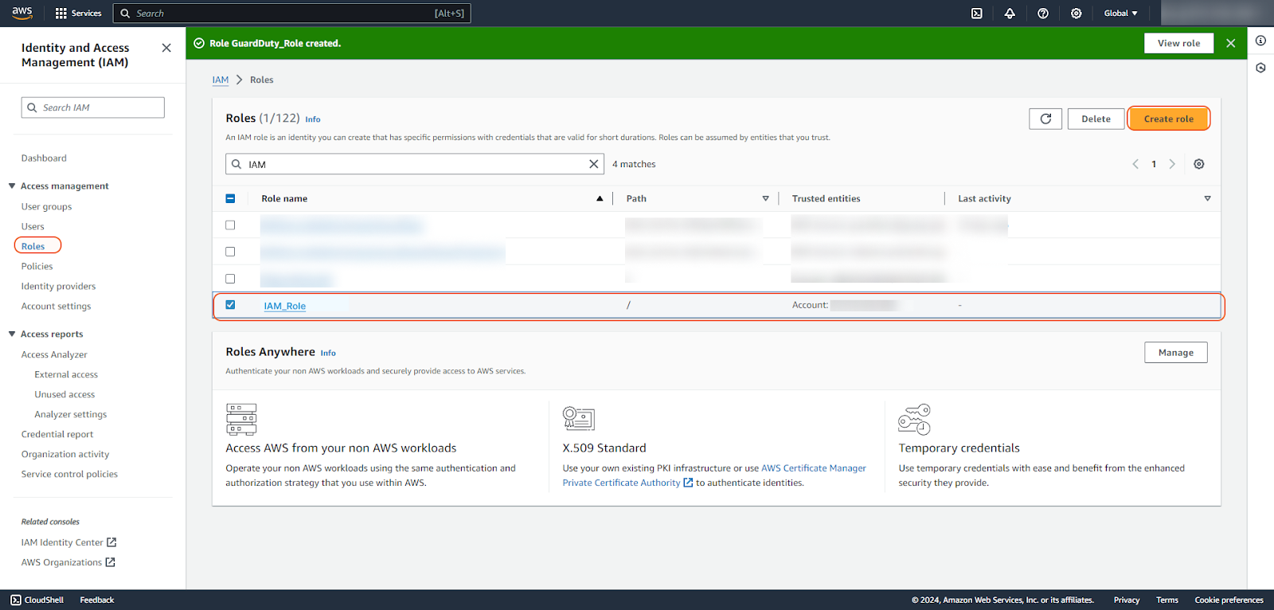Open Users in the sidebar
The width and height of the screenshot is (1274, 610).
(33, 226)
